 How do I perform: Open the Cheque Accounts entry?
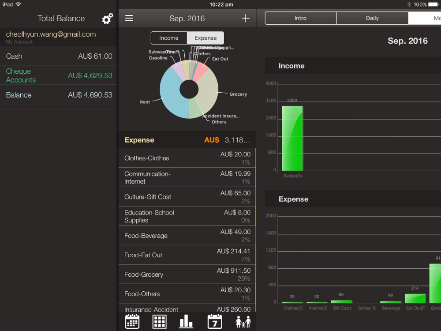[59, 75]
